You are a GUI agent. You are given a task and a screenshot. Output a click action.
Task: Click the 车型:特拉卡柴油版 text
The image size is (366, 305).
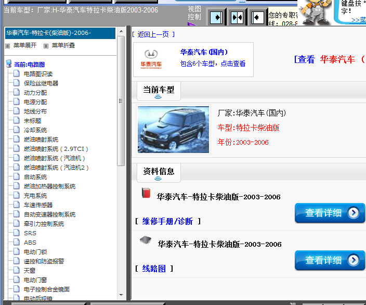pos(249,128)
